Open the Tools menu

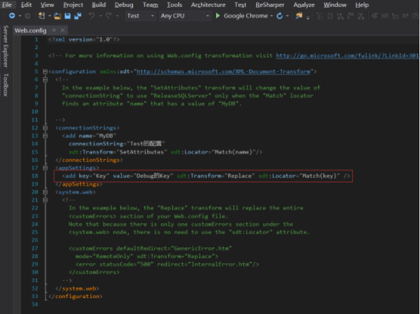[174, 5]
